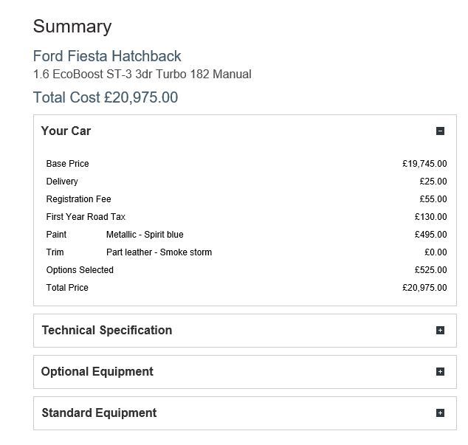The width and height of the screenshot is (468, 445).
Task: Click the Ford Fiesta Hatchback title
Action: [107, 56]
